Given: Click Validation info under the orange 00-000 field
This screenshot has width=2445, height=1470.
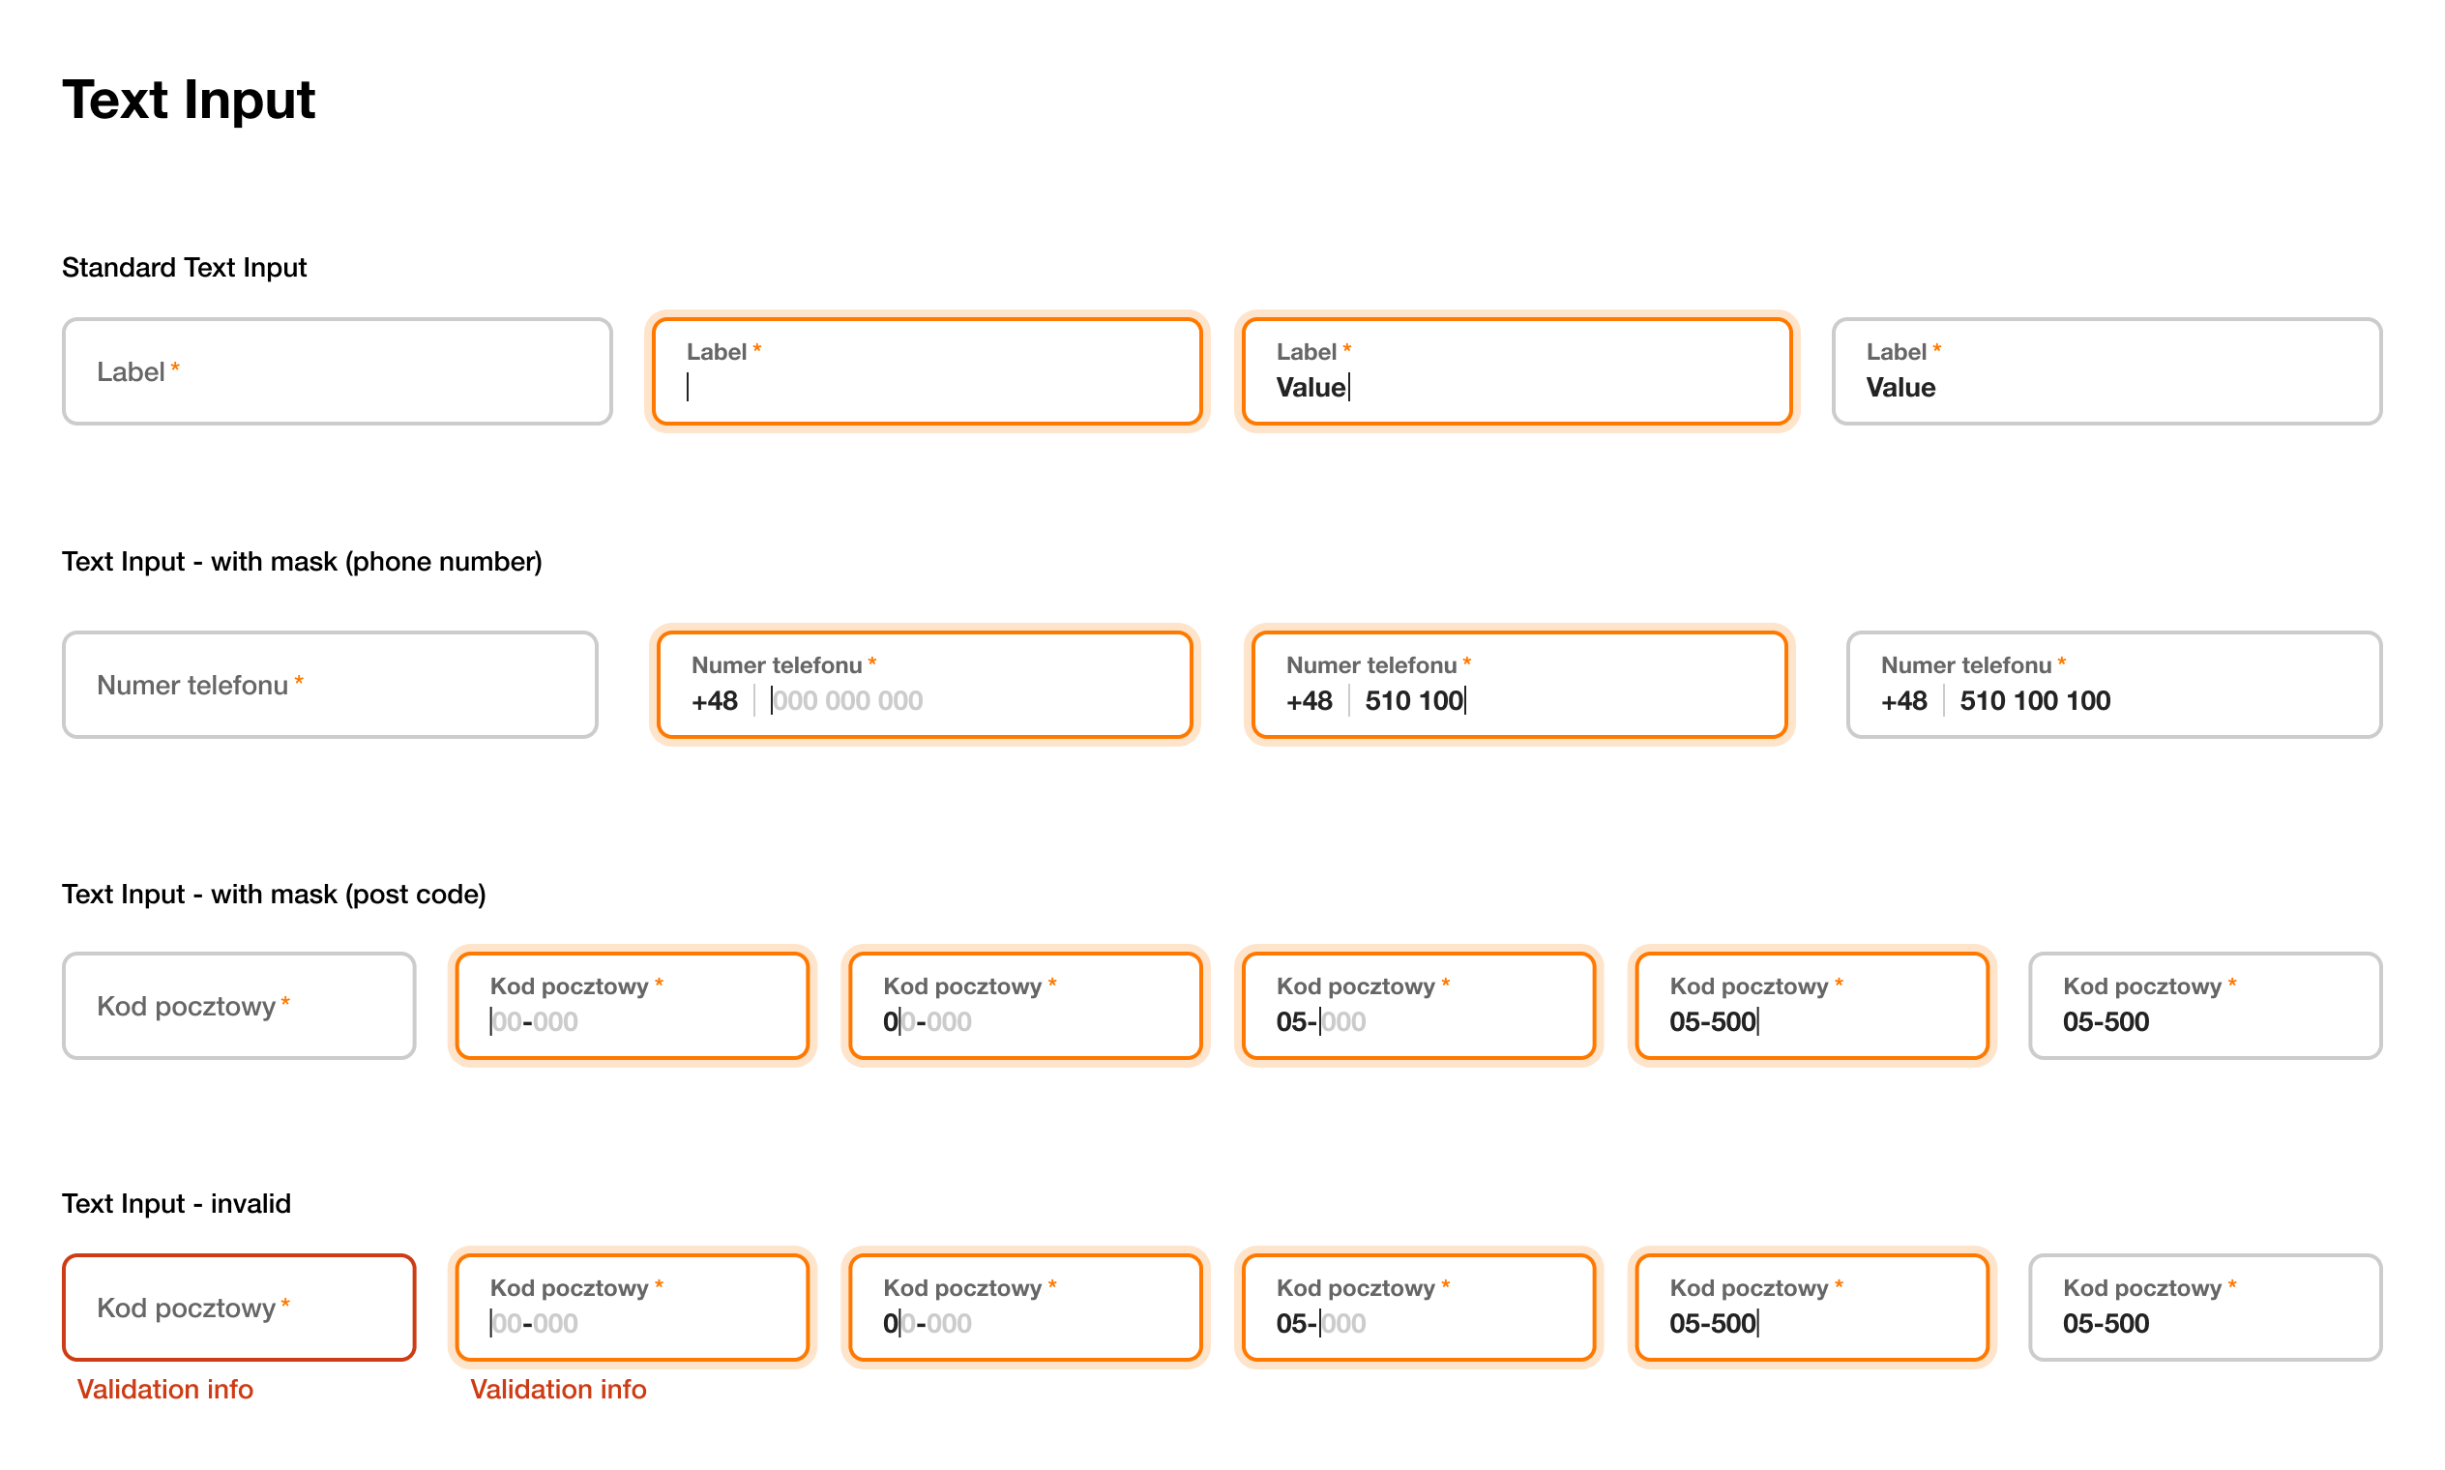Looking at the screenshot, I should coord(558,1389).
